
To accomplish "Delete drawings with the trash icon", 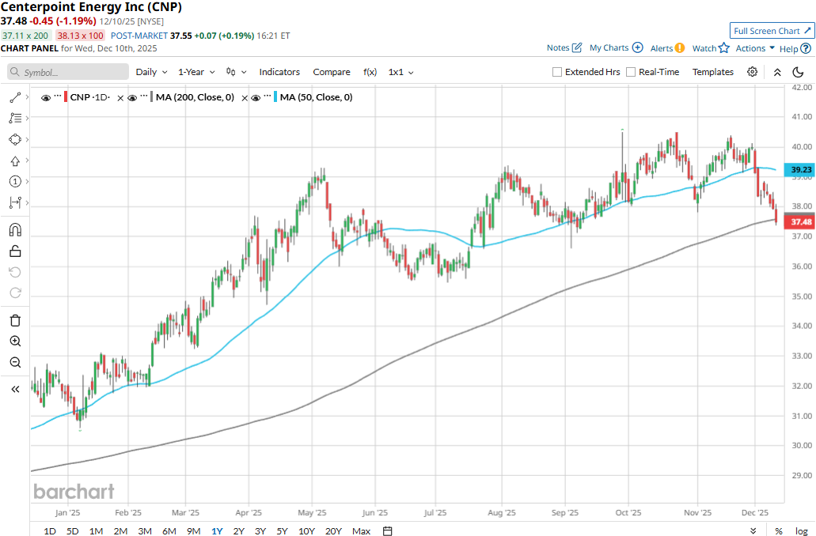I will (15, 320).
